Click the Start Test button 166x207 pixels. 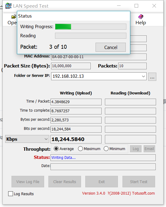(x=139, y=182)
